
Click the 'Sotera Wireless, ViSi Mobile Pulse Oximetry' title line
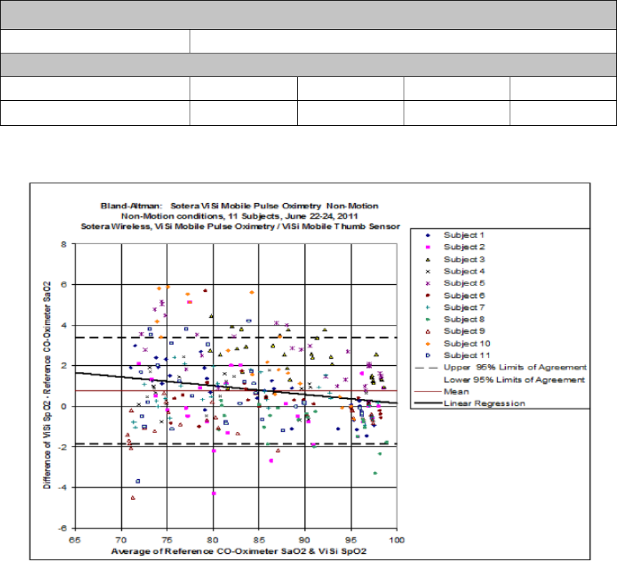pos(240,227)
